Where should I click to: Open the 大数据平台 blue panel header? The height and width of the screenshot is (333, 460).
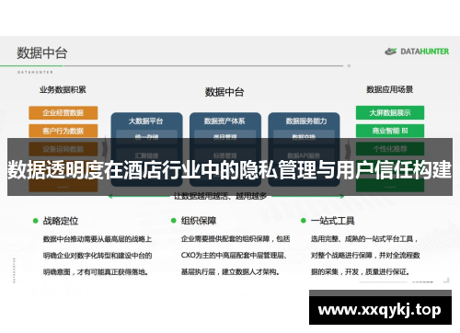[x=146, y=121]
